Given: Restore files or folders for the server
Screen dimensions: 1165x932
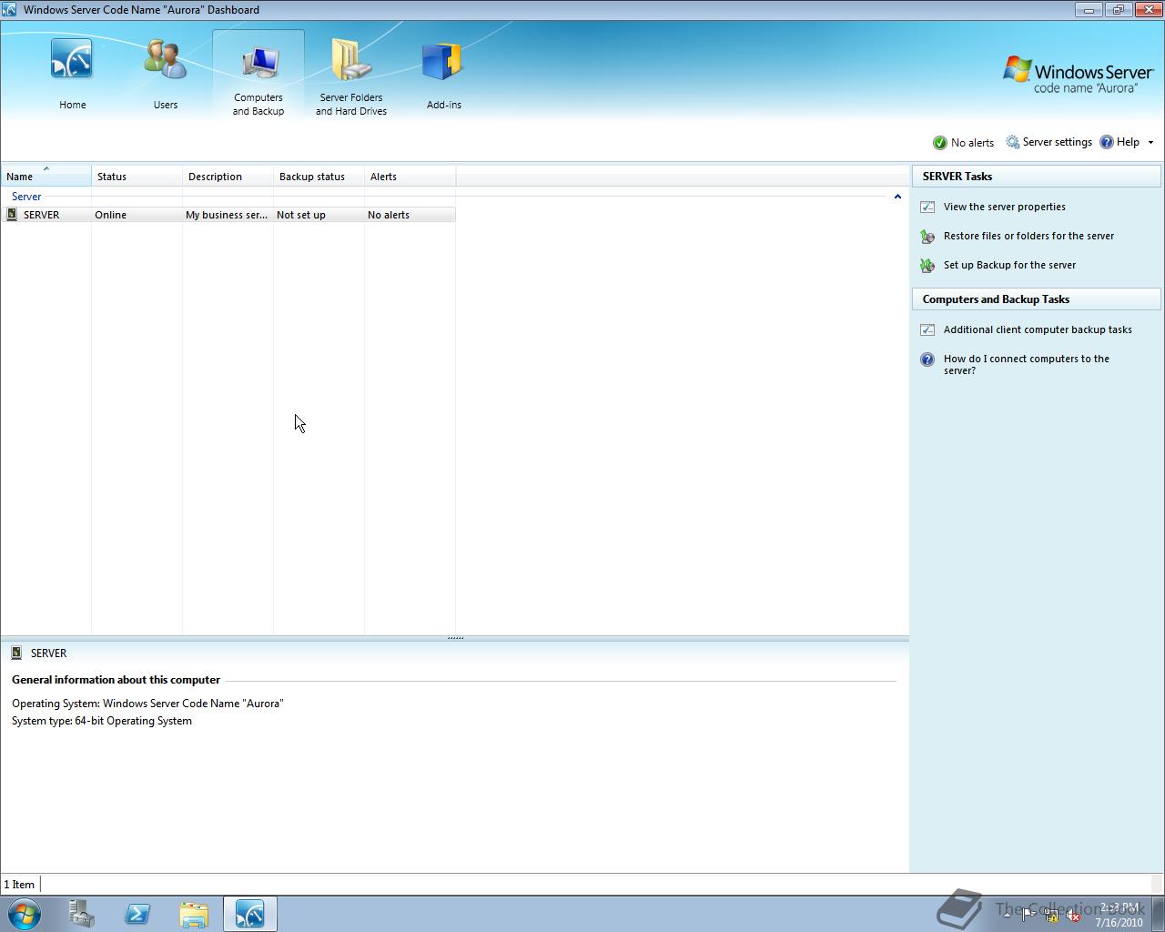Looking at the screenshot, I should pyautogui.click(x=1028, y=236).
